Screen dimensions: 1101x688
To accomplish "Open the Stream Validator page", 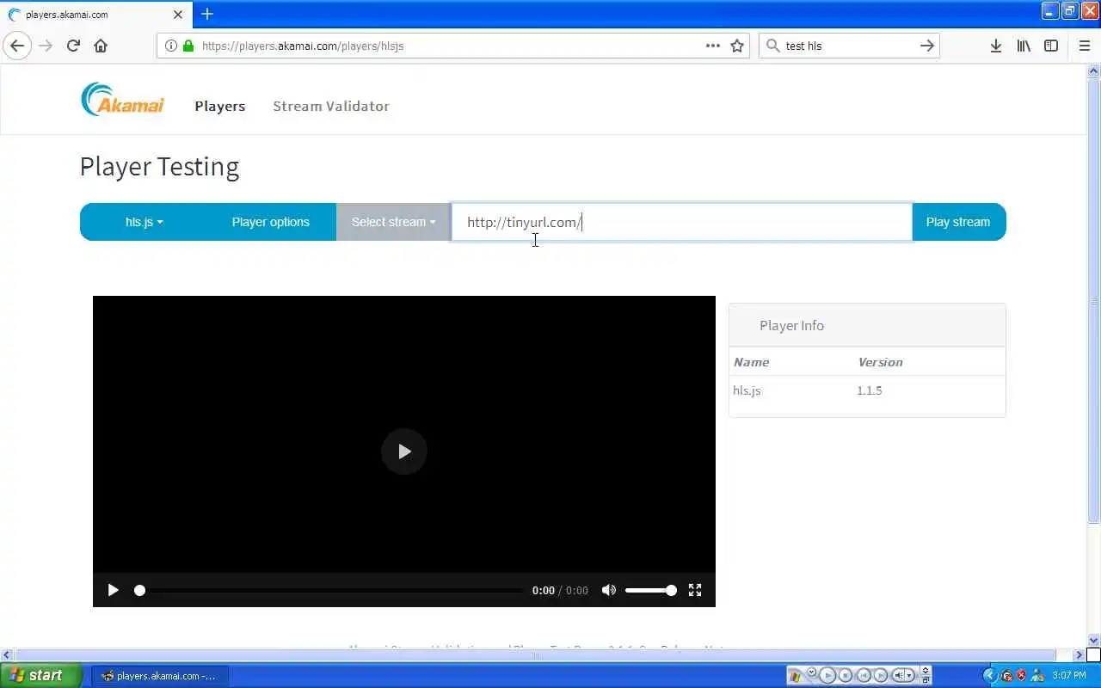I will click(x=331, y=106).
